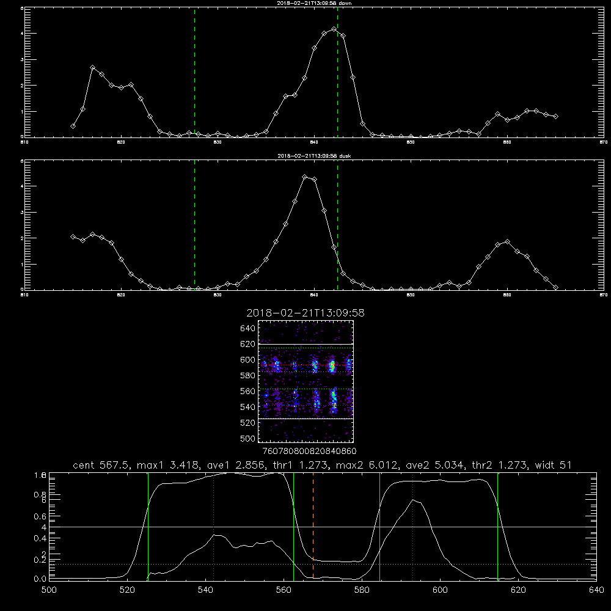Click the heatmap y-axis label 500
Image resolution: width=611 pixels, height=611 pixels.
[248, 438]
